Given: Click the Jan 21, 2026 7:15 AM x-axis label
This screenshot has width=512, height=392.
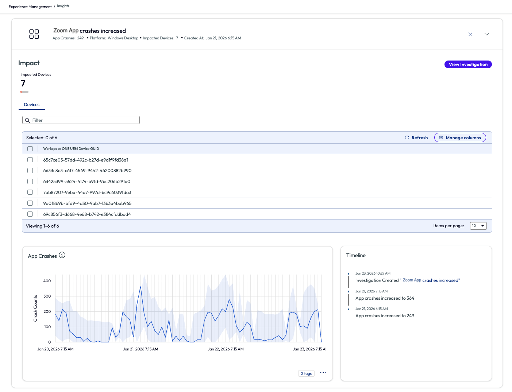Looking at the screenshot, I should pyautogui.click(x=140, y=349).
